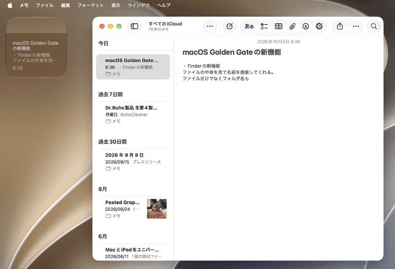Click the BuhoCleaner preview text
395x269 pixels.
click(134, 115)
